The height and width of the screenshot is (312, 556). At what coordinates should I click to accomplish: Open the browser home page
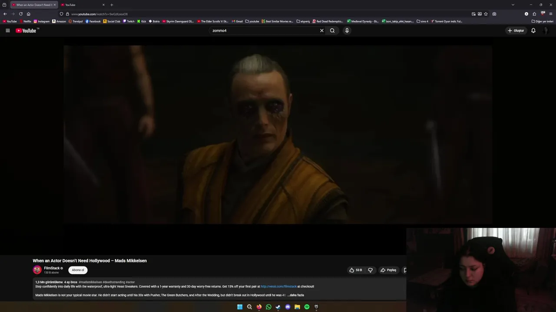[x=29, y=14]
